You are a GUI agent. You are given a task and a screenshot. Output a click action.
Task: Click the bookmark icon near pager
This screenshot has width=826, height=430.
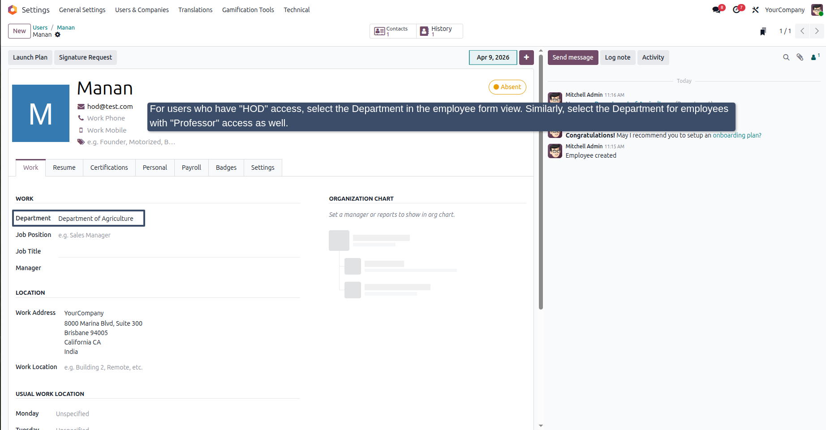763,31
